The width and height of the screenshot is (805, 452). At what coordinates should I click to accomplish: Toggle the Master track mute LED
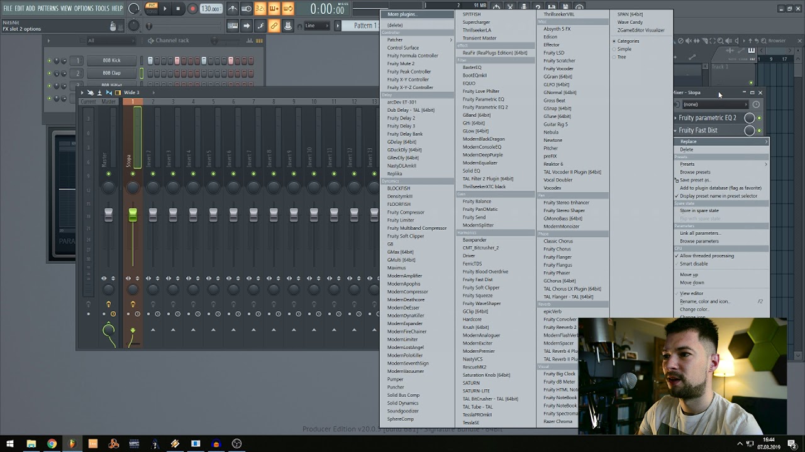point(109,174)
